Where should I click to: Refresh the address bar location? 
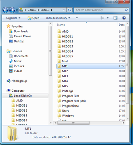[69, 10]
